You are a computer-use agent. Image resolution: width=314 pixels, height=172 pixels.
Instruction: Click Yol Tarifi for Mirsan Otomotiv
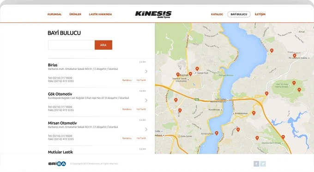tap(141, 138)
